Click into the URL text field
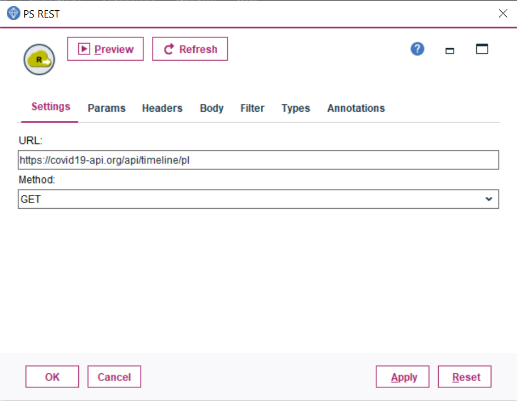This screenshot has height=401, width=517. [258, 161]
